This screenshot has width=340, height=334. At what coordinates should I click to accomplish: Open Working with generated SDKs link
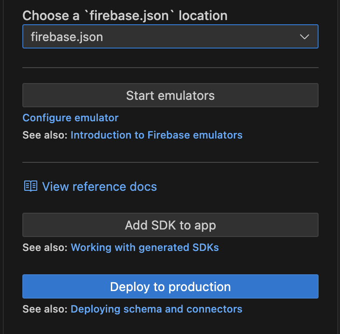click(x=145, y=247)
